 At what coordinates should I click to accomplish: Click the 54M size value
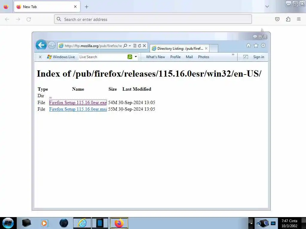click(113, 103)
